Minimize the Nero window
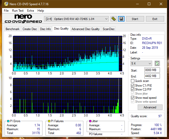169x139 pixels. 137,4
